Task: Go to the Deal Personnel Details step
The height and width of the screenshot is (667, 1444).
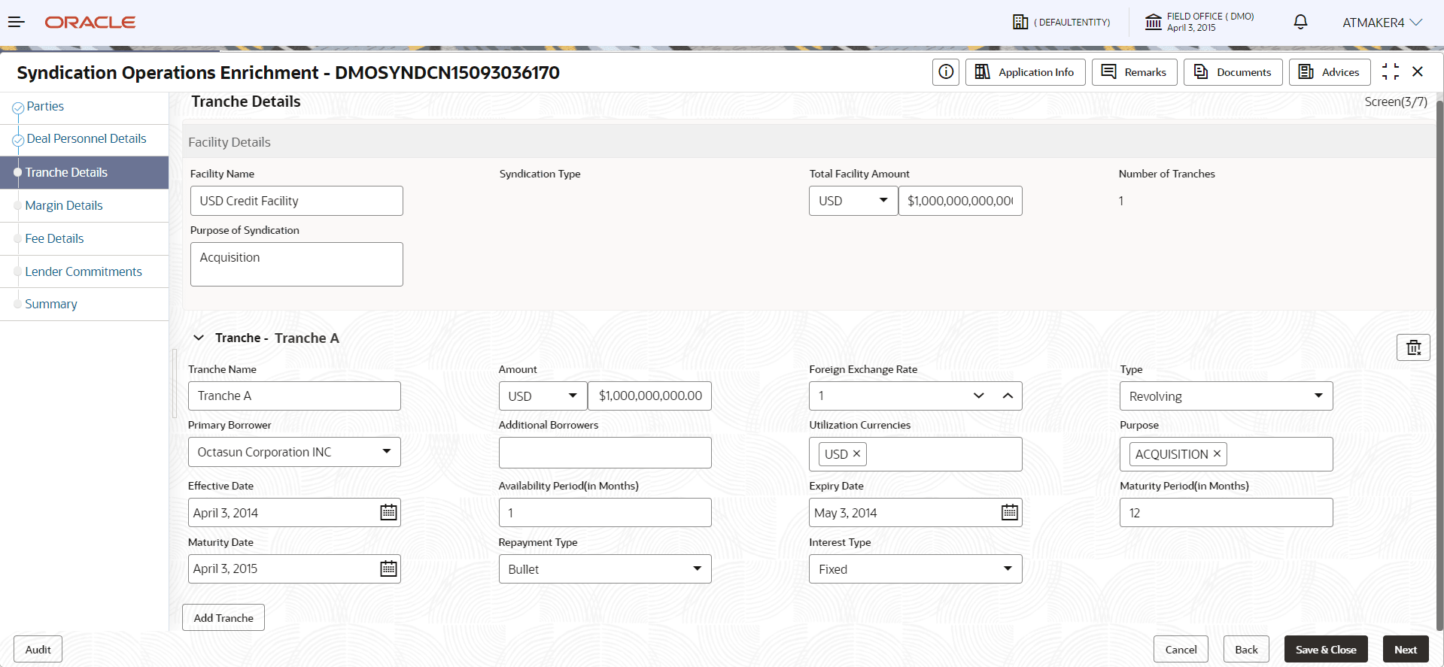Action: pyautogui.click(x=87, y=139)
